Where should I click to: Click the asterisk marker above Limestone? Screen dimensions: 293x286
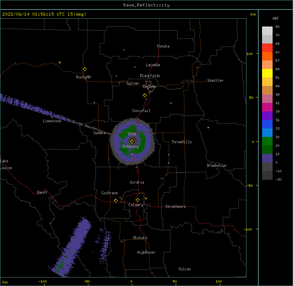click(52, 118)
